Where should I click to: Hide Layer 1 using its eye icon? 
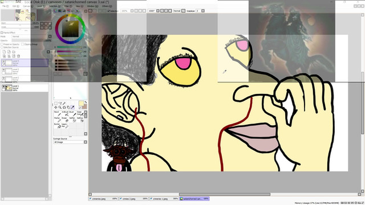pos(3,86)
